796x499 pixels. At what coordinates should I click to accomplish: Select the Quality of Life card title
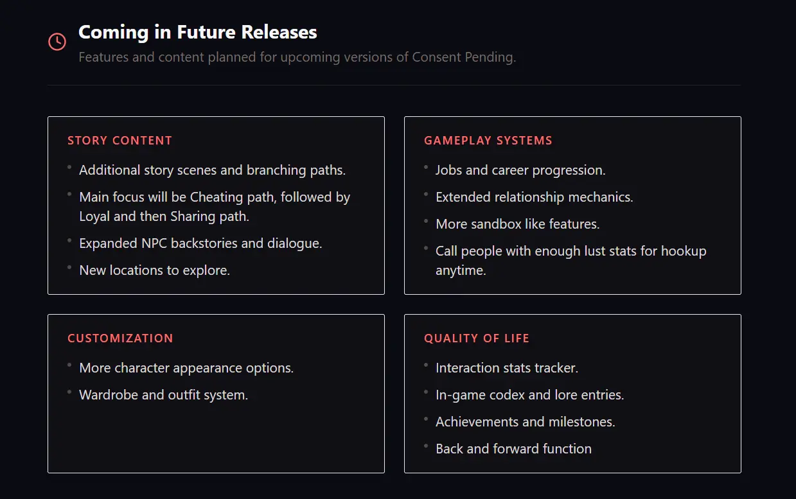pyautogui.click(x=476, y=338)
